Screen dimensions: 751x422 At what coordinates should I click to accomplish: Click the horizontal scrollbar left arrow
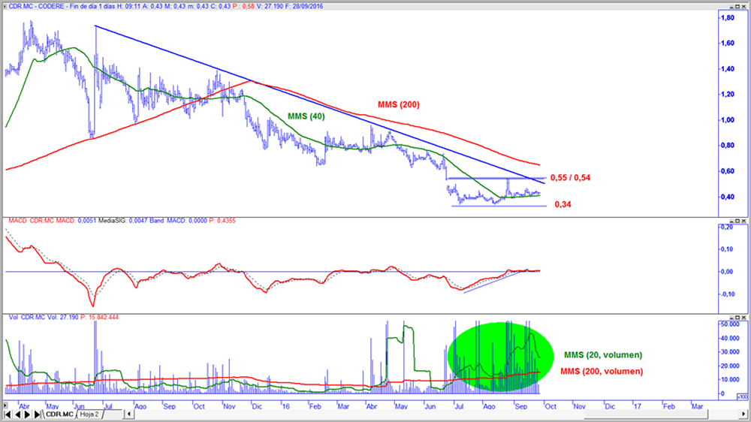[129, 414]
